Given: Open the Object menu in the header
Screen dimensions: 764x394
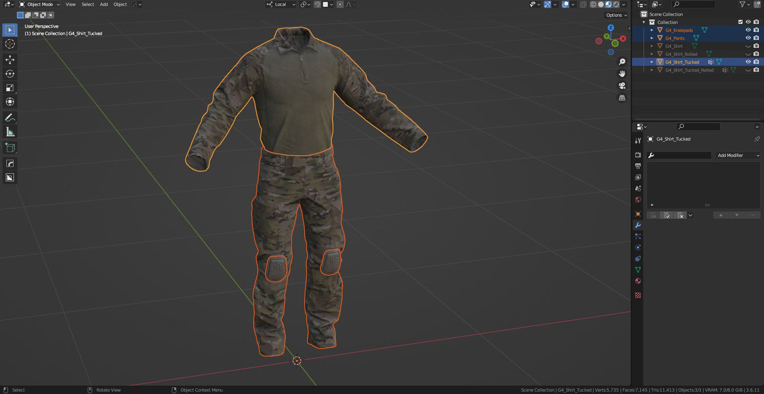Looking at the screenshot, I should point(120,4).
